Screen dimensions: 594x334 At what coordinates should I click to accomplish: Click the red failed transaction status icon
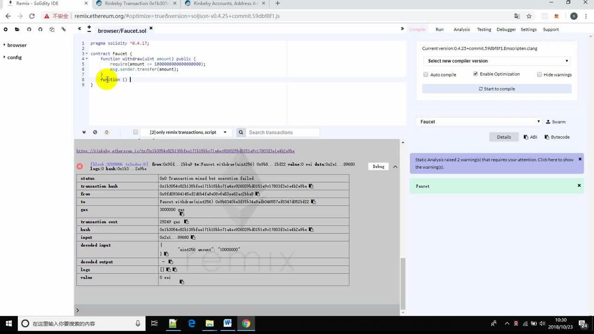[80, 166]
